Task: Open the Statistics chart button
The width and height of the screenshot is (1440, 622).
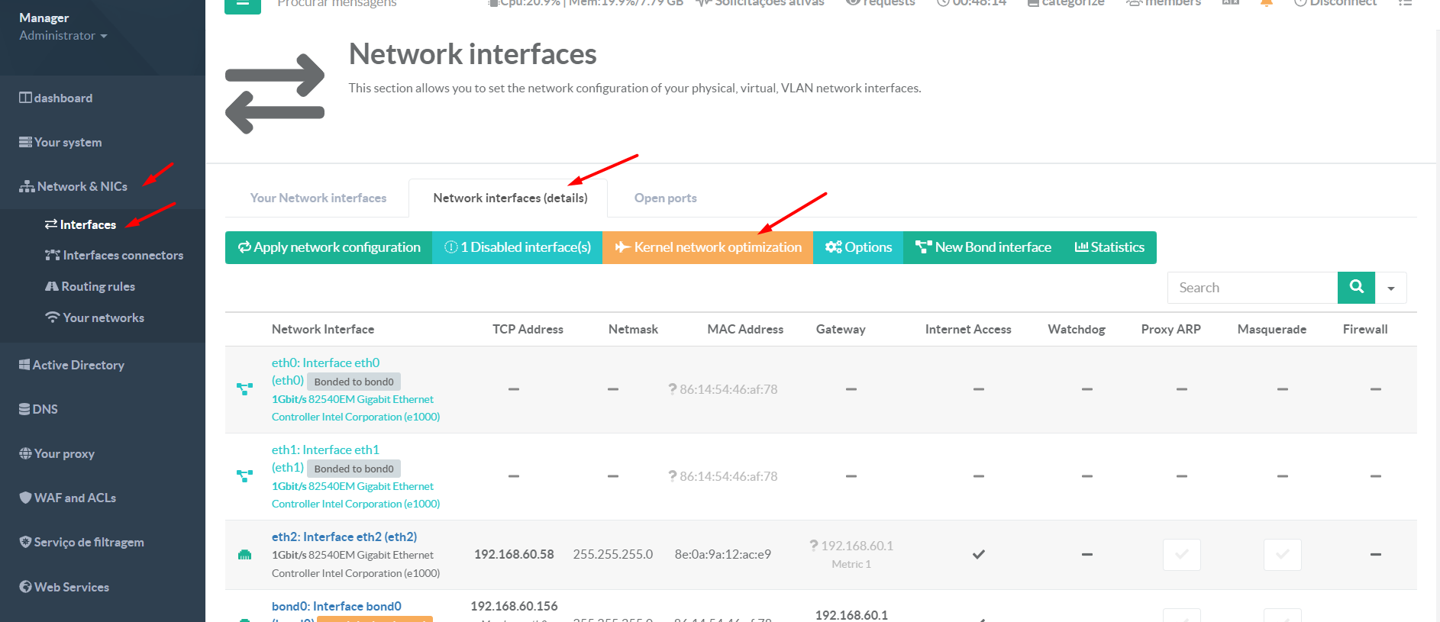Action: [x=1109, y=247]
